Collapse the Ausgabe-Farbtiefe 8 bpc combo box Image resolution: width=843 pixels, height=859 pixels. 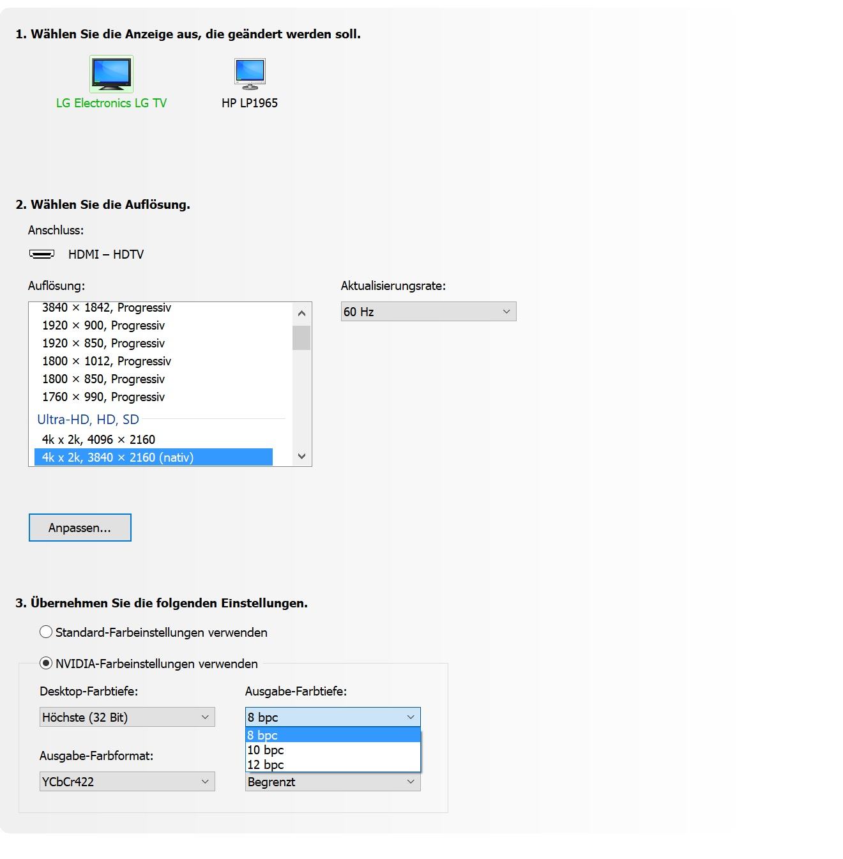(333, 717)
